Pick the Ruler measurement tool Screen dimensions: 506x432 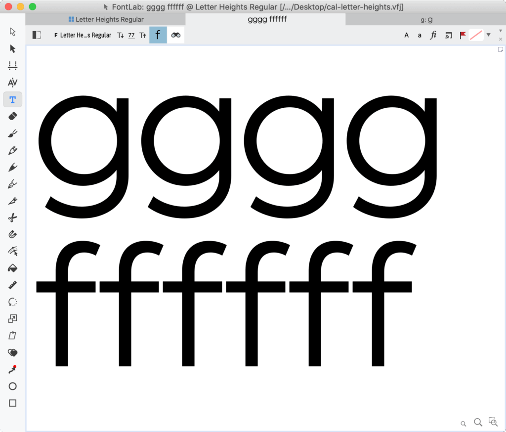[13, 285]
